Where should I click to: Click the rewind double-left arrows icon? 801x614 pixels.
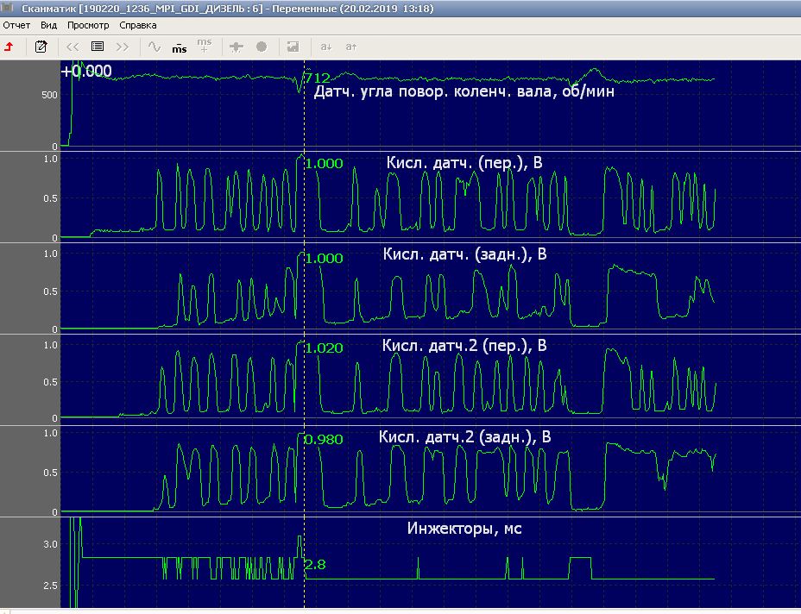pyautogui.click(x=73, y=47)
